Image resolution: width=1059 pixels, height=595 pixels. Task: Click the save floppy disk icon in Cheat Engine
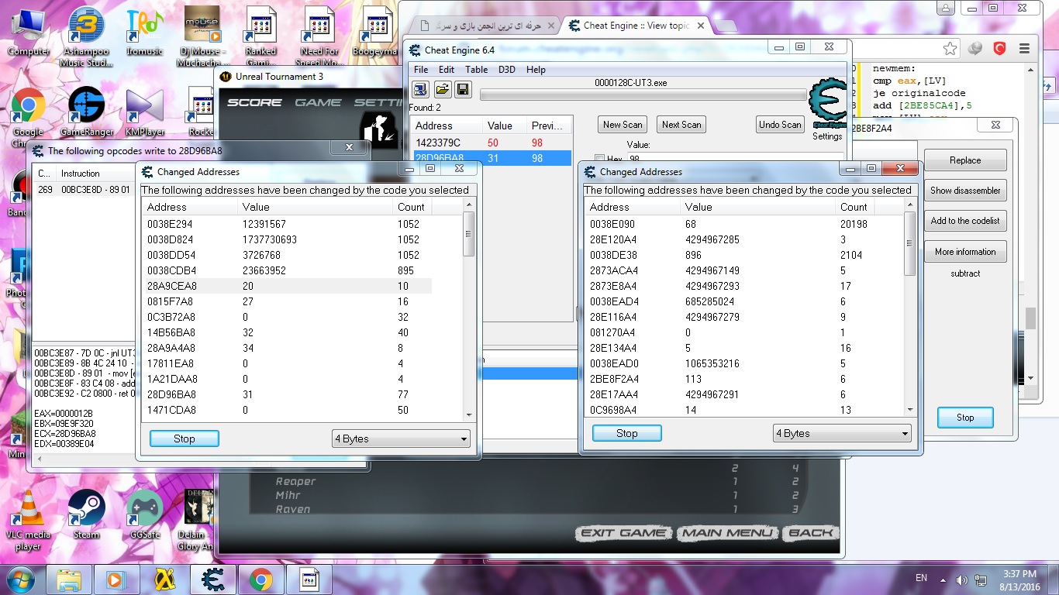coord(463,89)
